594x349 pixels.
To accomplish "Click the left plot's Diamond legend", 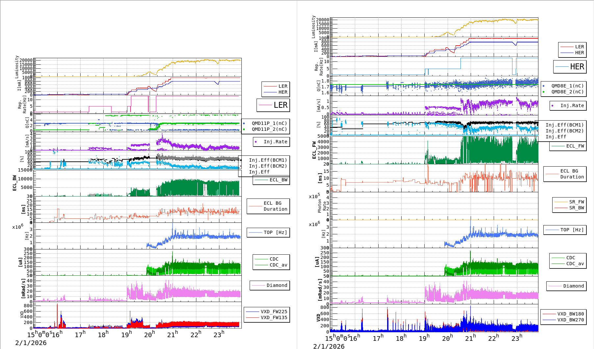I will [x=270, y=285].
